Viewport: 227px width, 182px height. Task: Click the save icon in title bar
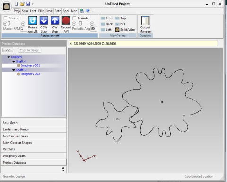28,4
